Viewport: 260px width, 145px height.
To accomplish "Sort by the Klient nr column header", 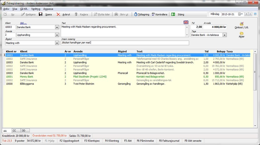I will point(11,51).
